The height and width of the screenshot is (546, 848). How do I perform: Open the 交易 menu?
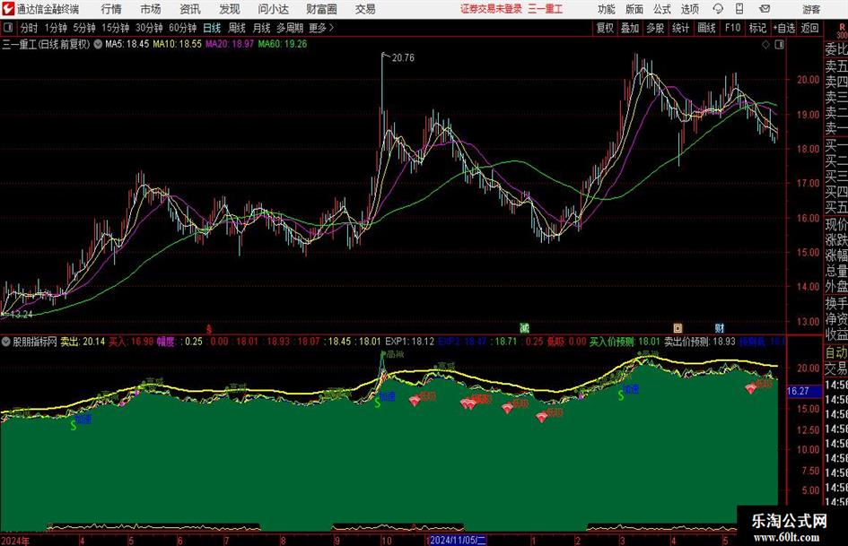(365, 9)
